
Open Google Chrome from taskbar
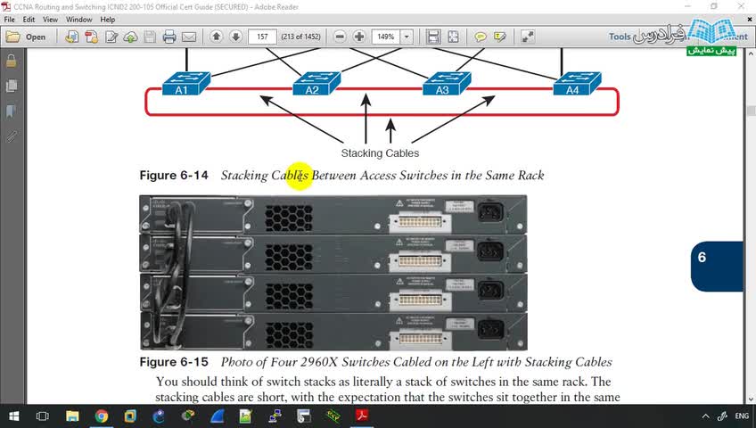(102, 416)
